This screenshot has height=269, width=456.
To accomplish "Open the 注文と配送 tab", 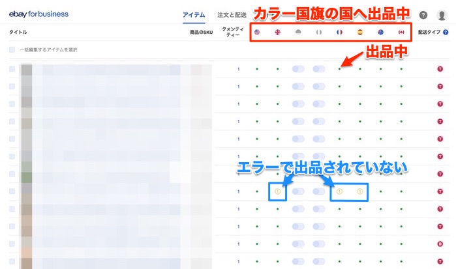I will pos(231,14).
